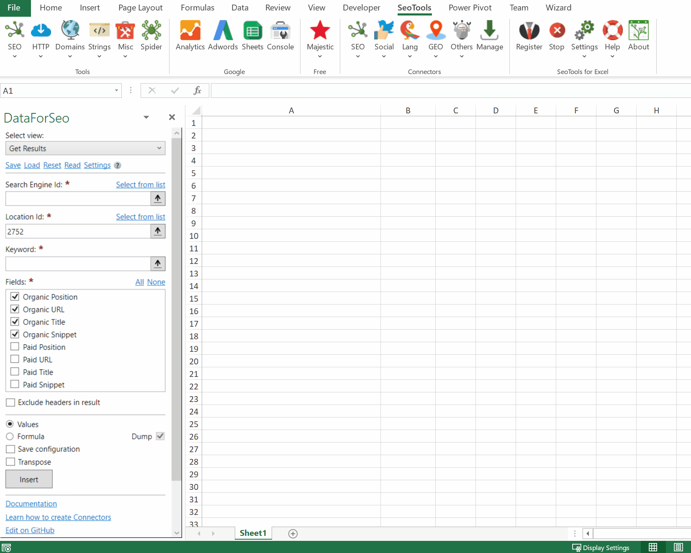Click Select from list for Search Engine Id
This screenshot has width=691, height=553.
point(141,184)
